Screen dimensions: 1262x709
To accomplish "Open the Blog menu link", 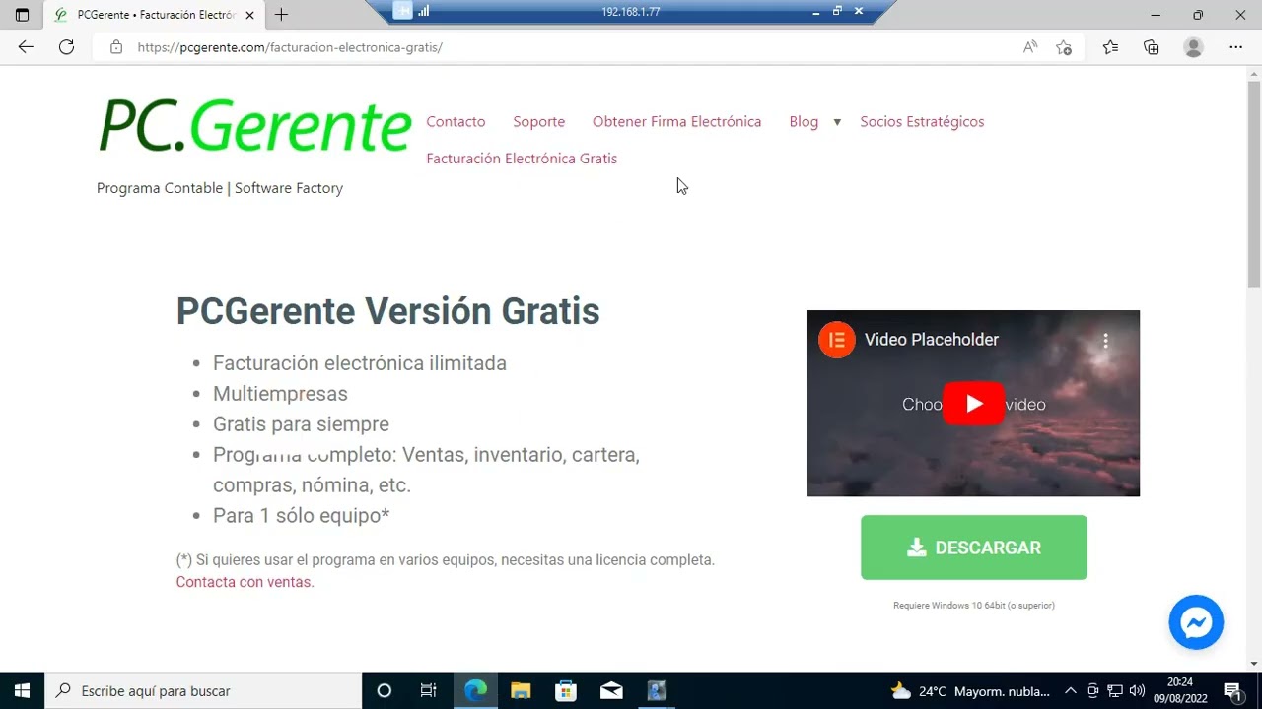I will click(x=804, y=121).
